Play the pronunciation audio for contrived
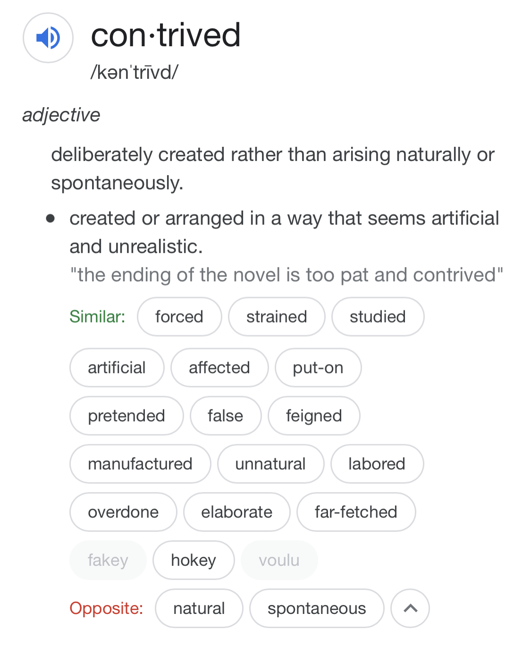The image size is (531, 647). [48, 38]
